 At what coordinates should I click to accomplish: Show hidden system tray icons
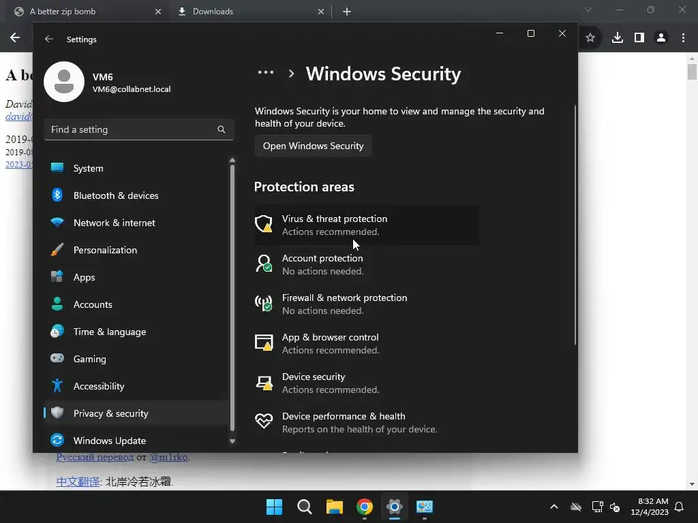pyautogui.click(x=554, y=507)
